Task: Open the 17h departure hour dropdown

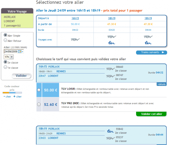Action: click(x=12, y=57)
